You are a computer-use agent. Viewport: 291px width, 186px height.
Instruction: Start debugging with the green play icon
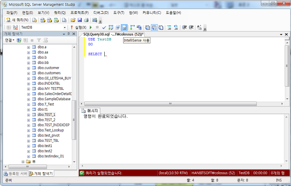coord(91,27)
